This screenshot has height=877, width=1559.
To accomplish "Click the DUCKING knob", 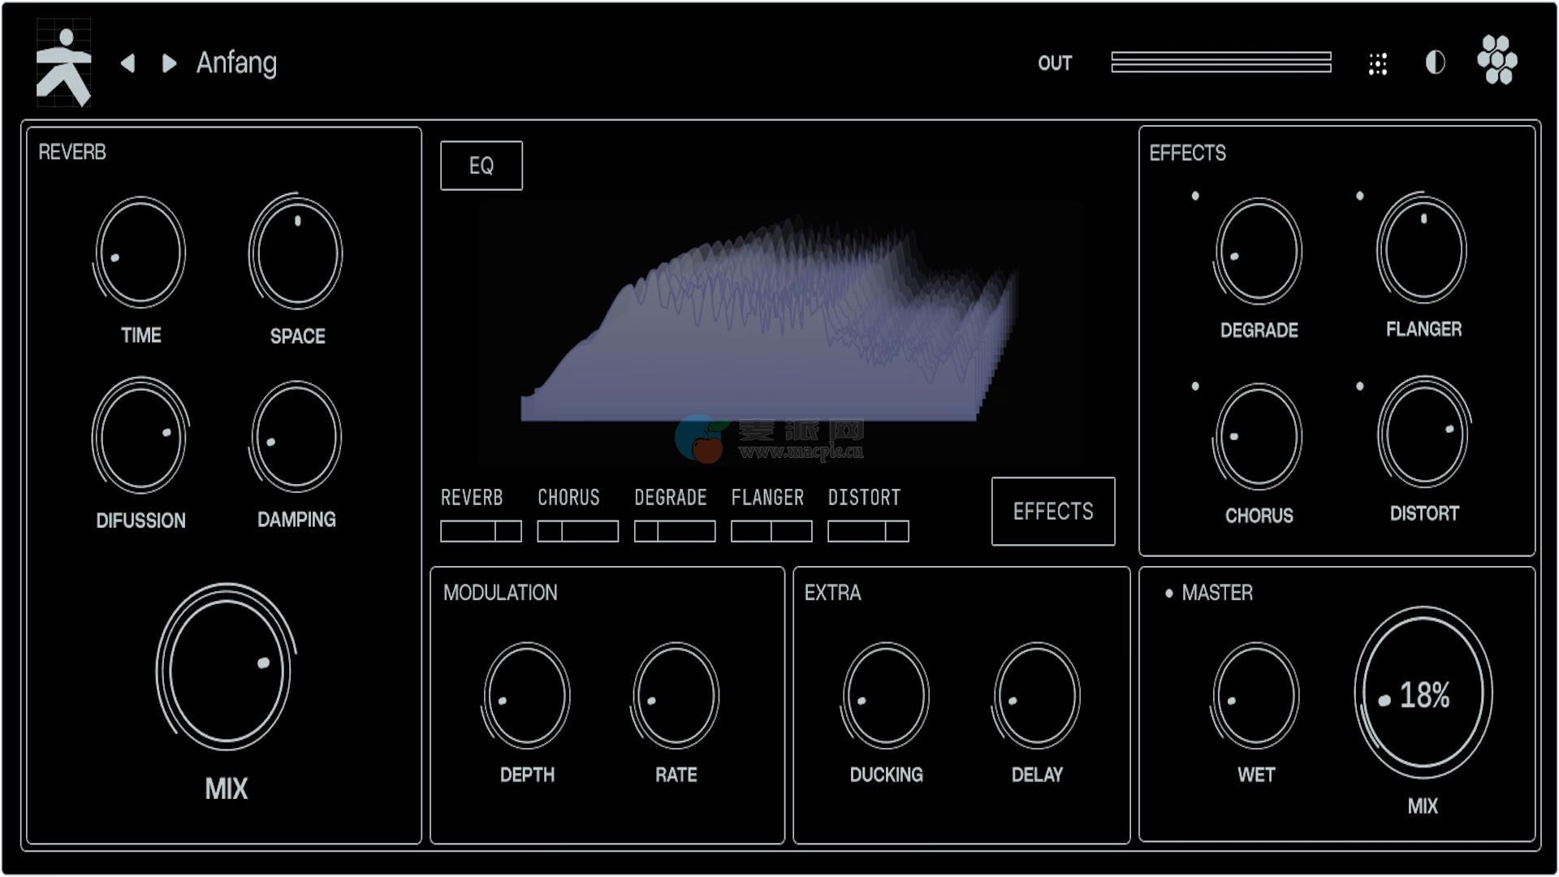I will pyautogui.click(x=885, y=696).
